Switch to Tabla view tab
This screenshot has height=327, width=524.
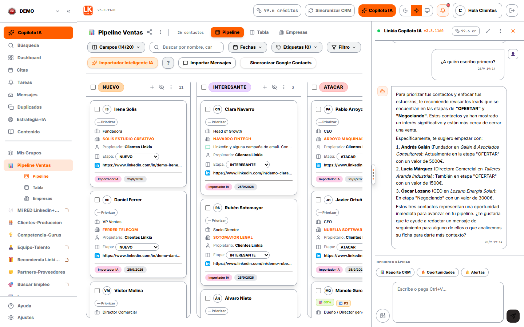pos(259,32)
